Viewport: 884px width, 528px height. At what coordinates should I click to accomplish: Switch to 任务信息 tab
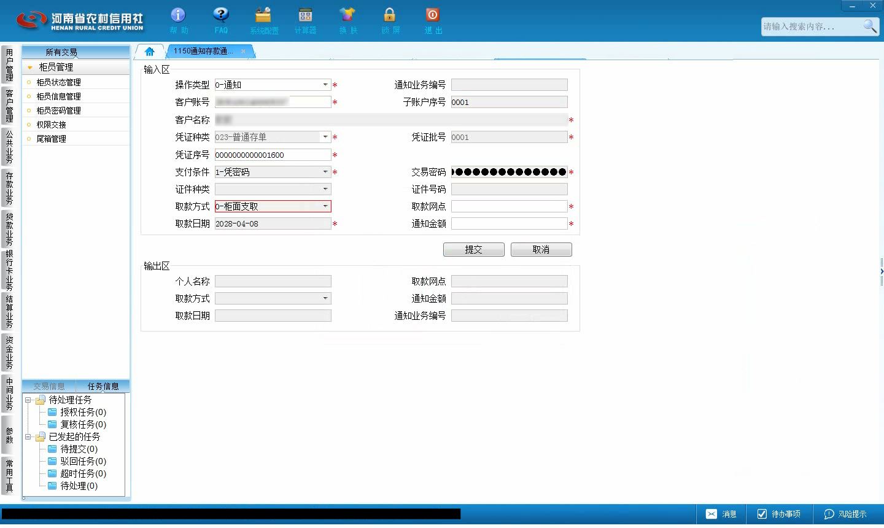coord(103,386)
